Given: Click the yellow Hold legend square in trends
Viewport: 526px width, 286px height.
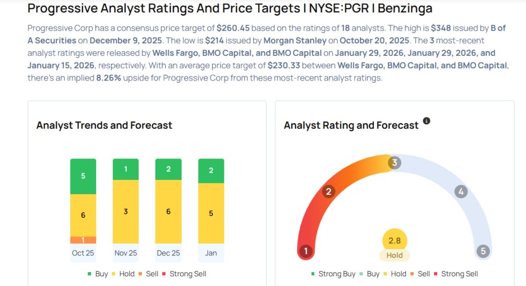Looking at the screenshot, I should coord(116,274).
